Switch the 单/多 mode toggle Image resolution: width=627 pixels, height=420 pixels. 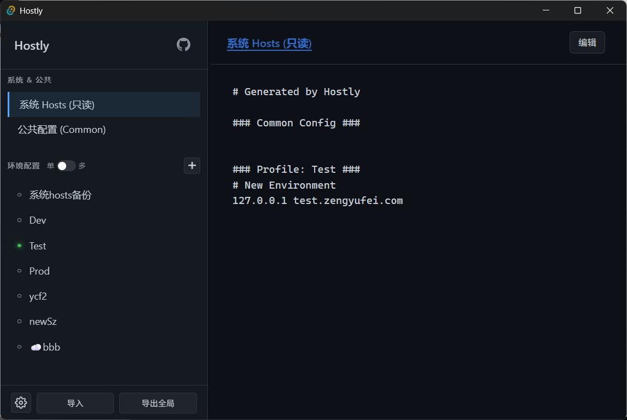66,165
